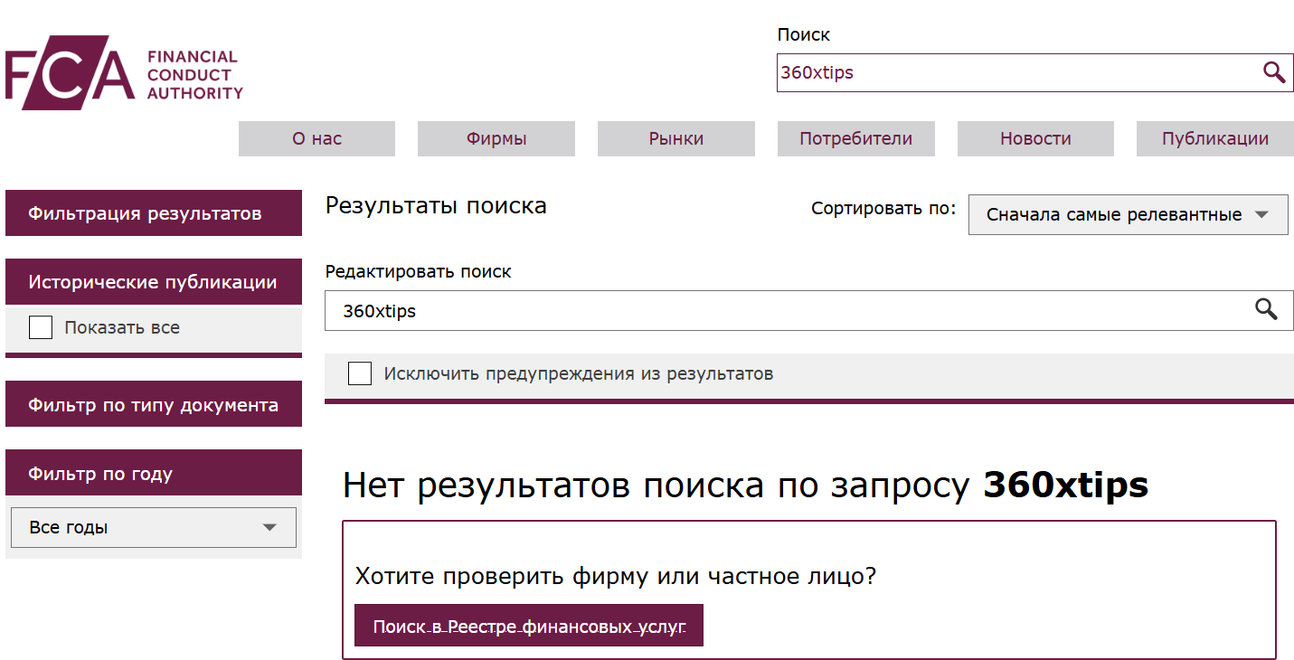1294x660 pixels.
Task: Switch to the 'Фирмы' section
Action: [x=496, y=138]
